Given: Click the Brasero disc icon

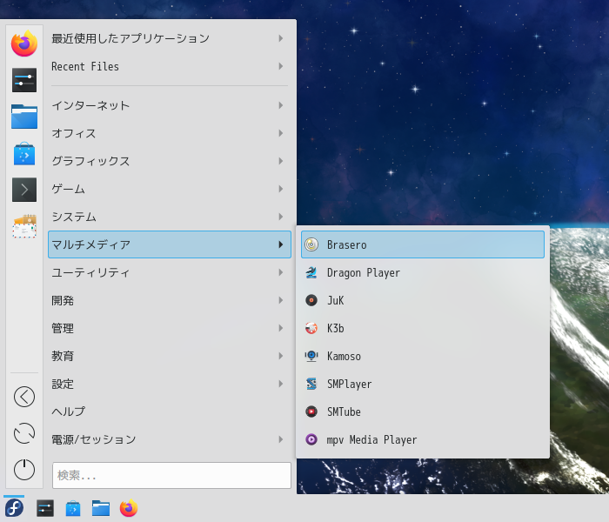Looking at the screenshot, I should coord(311,244).
